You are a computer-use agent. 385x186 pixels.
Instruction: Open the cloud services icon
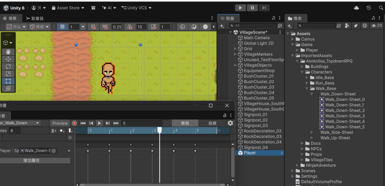[x=356, y=8]
